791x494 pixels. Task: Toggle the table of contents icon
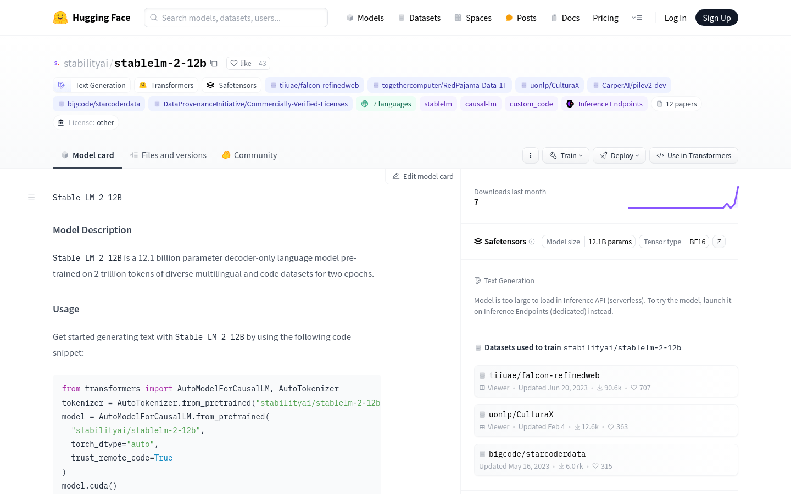coord(31,197)
